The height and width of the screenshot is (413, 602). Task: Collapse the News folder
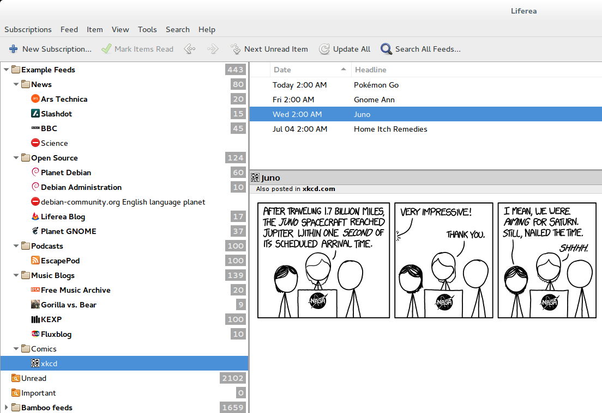(16, 84)
